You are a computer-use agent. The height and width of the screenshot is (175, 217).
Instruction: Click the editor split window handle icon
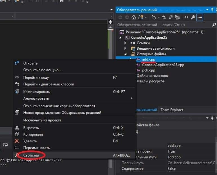coord(110,22)
